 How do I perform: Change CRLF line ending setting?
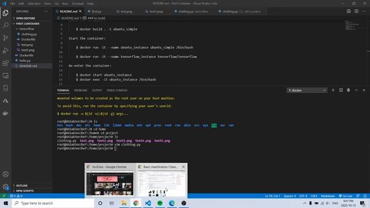pos(314,196)
